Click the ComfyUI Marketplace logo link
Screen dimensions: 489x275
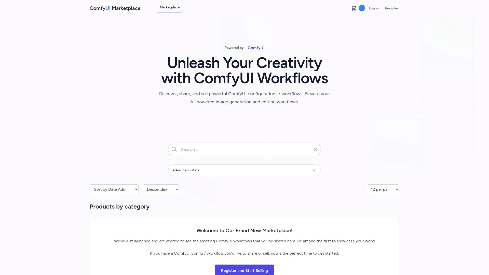click(x=115, y=8)
